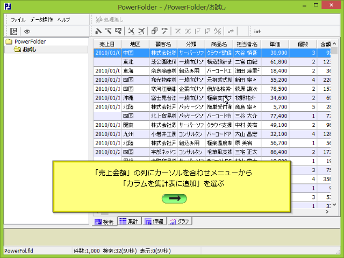
Task: Click the 地区 column header
Action: click(x=135, y=44)
